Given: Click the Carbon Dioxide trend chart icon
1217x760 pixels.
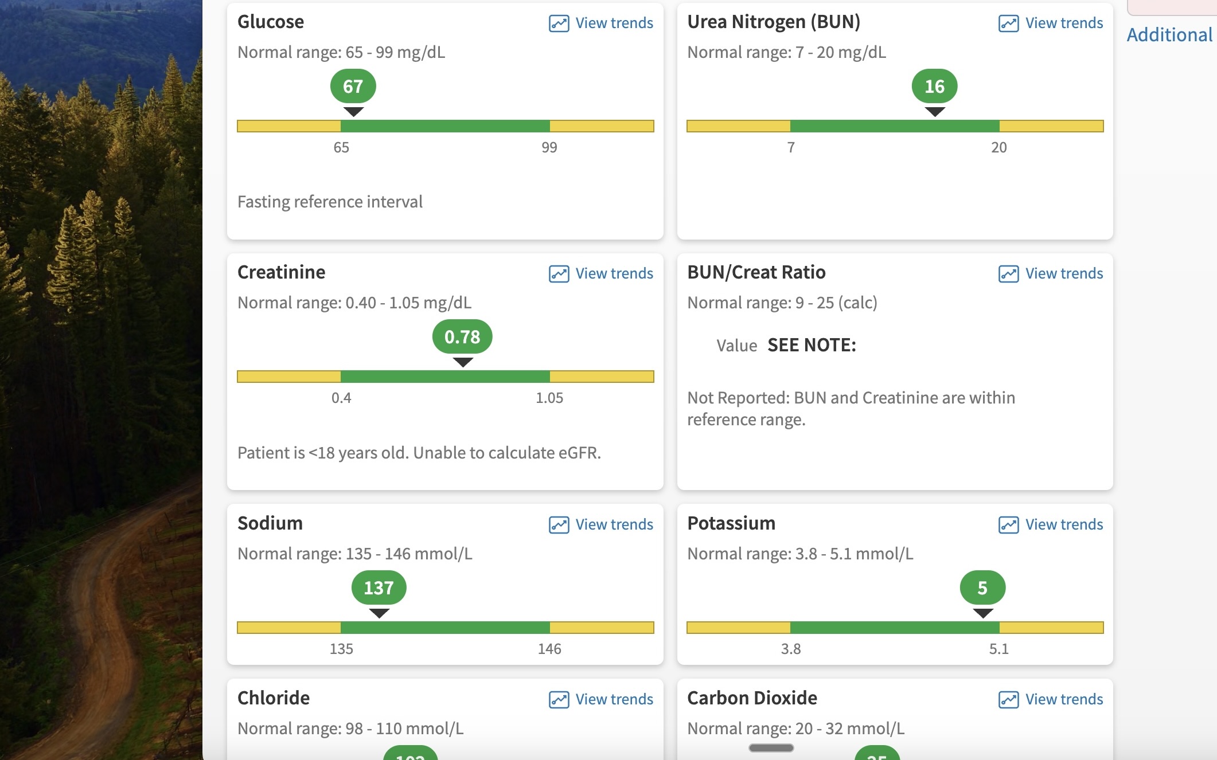Looking at the screenshot, I should coord(1008,700).
